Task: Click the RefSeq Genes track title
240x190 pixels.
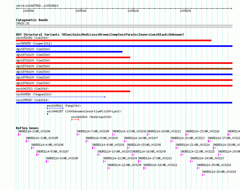Action: click(x=27, y=128)
